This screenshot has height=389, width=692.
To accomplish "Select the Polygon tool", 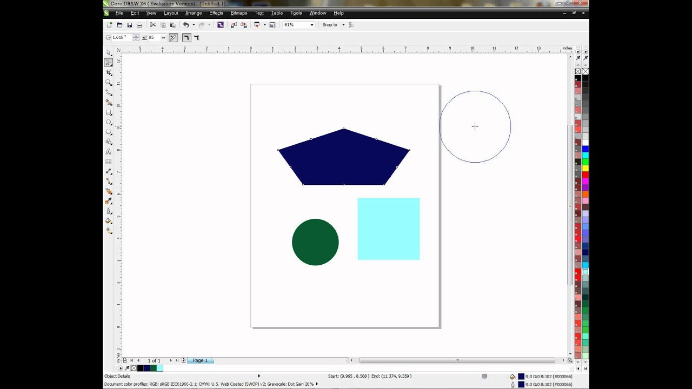I will tap(109, 132).
